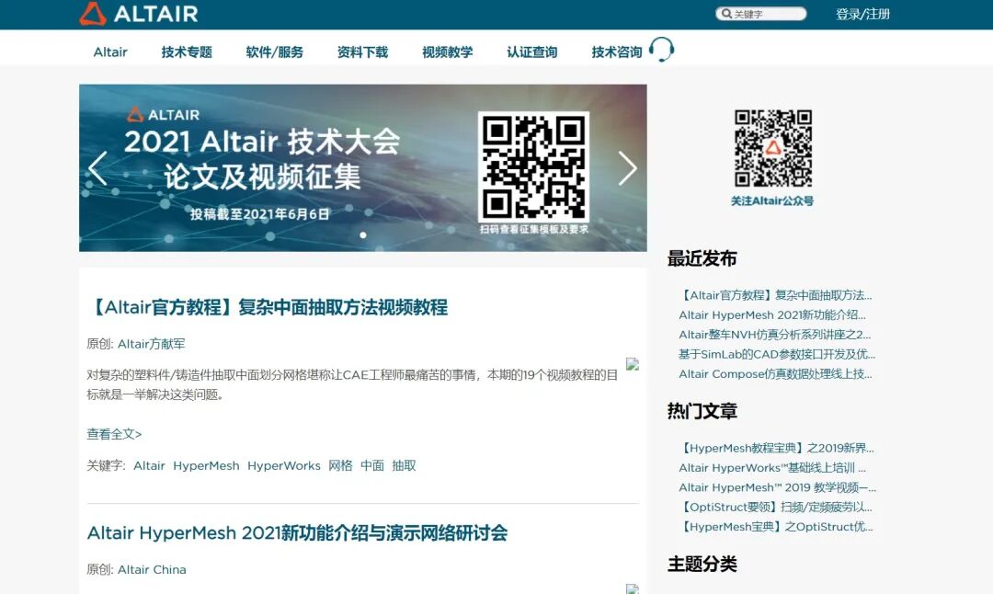Open recent post Altair整车NVH仿真分析系列讲座
Image resolution: width=993 pixels, height=594 pixels.
click(774, 335)
